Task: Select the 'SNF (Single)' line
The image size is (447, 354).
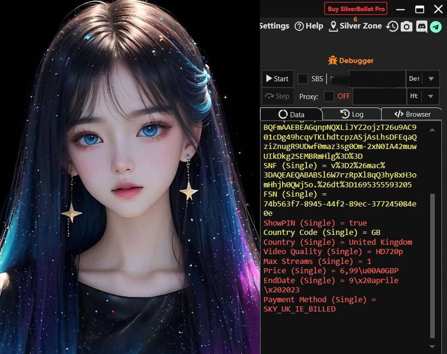Action: [340, 175]
